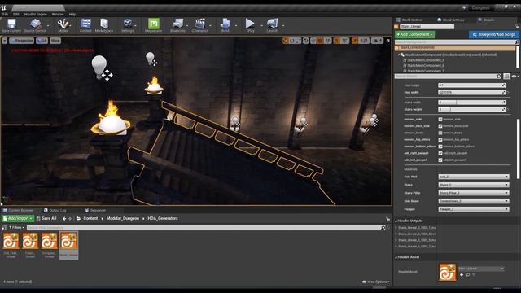Open the Houdini Engine menu
Image resolution: width=521 pixels, height=293 pixels.
click(x=36, y=15)
